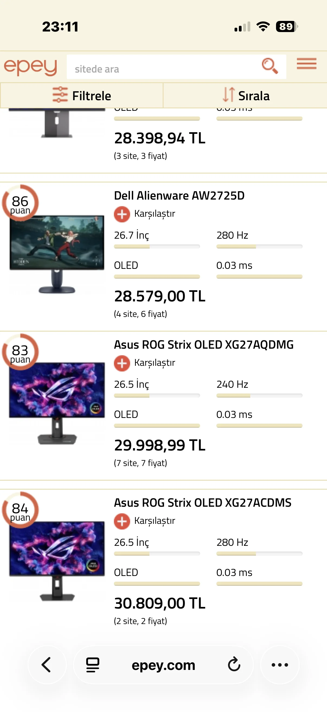Click the search magnifier icon

(x=269, y=66)
